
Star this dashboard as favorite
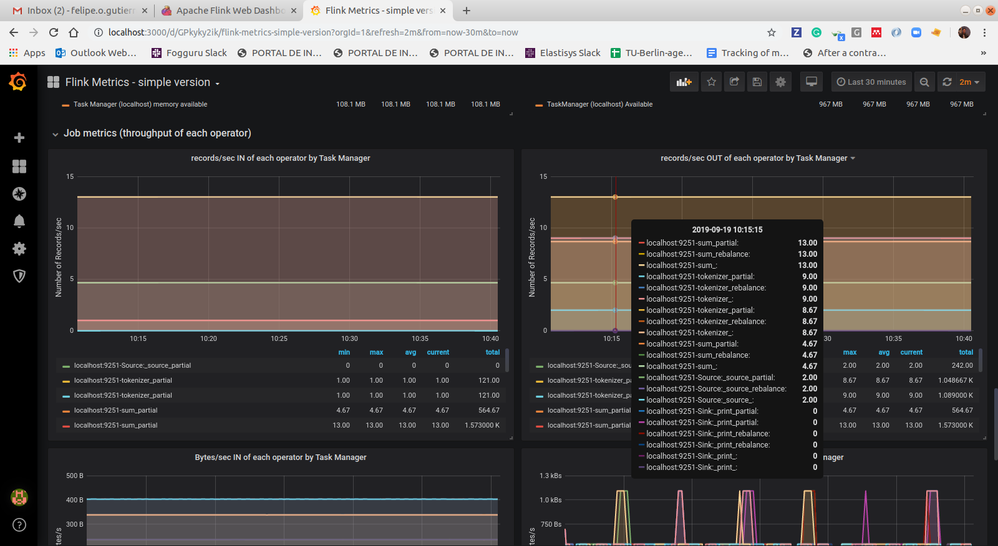712,82
